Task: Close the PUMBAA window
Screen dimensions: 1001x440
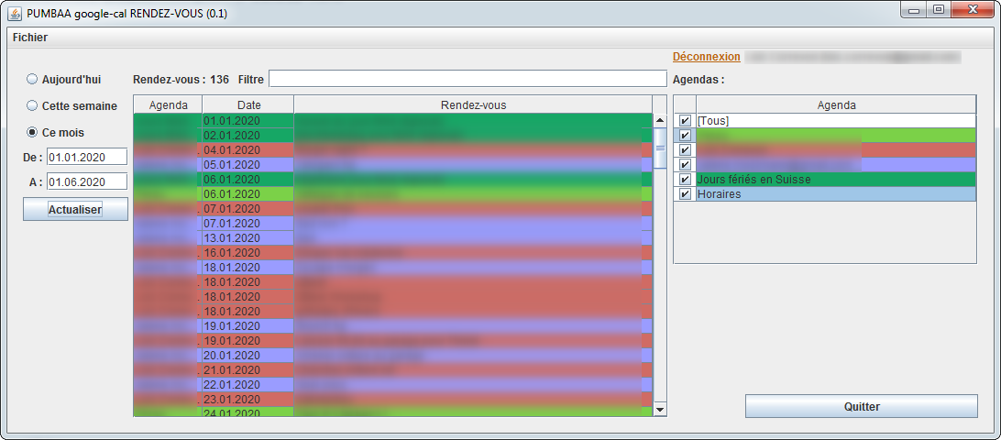Action: (x=973, y=10)
